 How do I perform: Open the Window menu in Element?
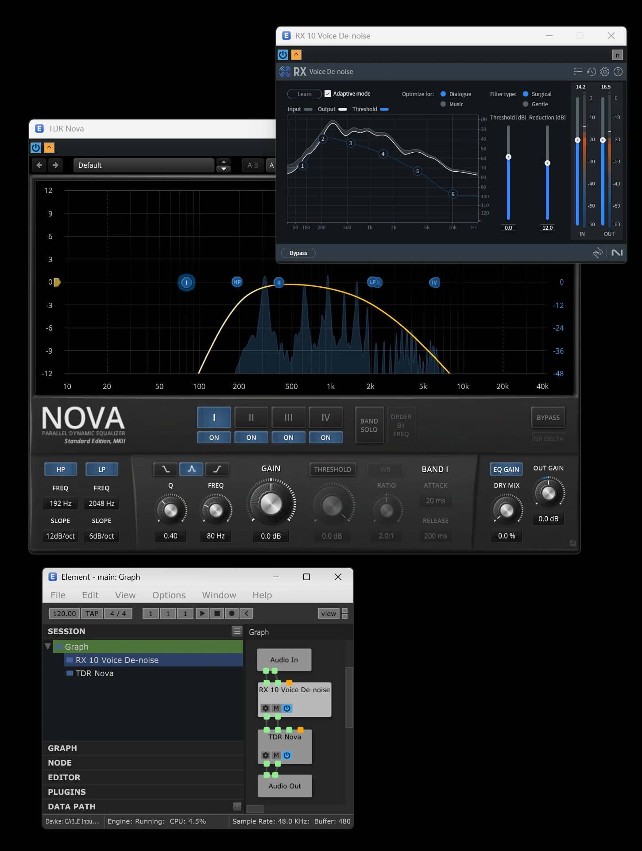coord(219,595)
